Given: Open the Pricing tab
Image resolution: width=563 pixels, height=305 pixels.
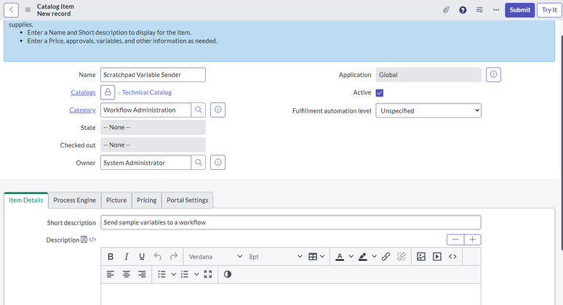Looking at the screenshot, I should (146, 200).
